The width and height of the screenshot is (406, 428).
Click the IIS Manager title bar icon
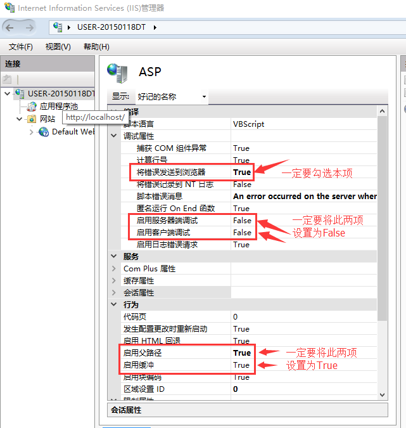click(9, 8)
